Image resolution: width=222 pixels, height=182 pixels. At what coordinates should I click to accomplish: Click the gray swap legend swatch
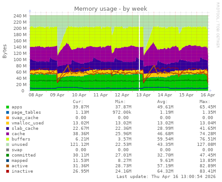pos(8,150)
